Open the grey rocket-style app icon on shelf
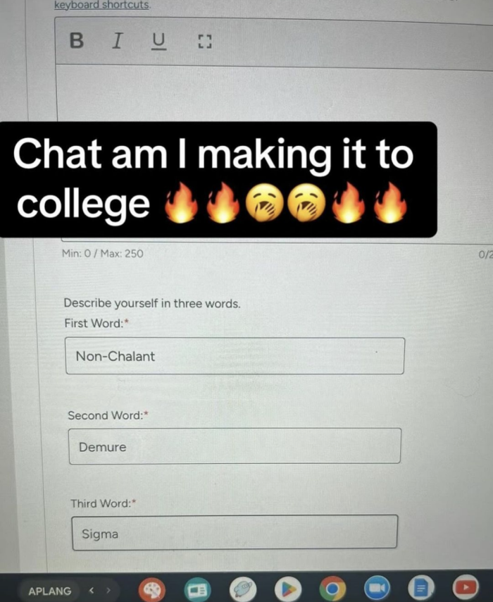 click(x=242, y=589)
